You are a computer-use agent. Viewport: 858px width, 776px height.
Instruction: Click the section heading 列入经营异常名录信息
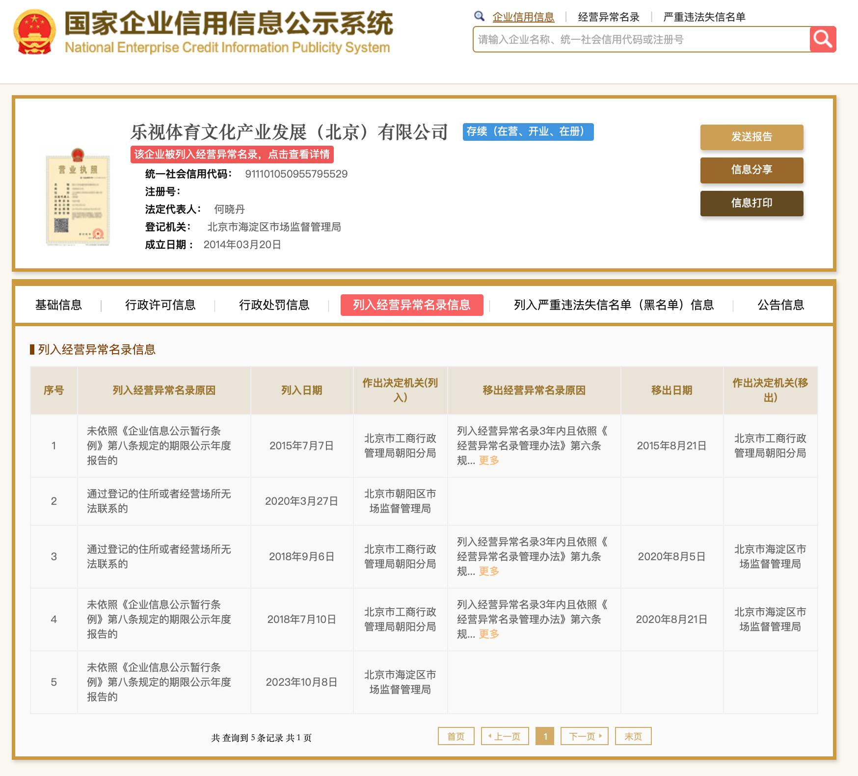click(97, 350)
